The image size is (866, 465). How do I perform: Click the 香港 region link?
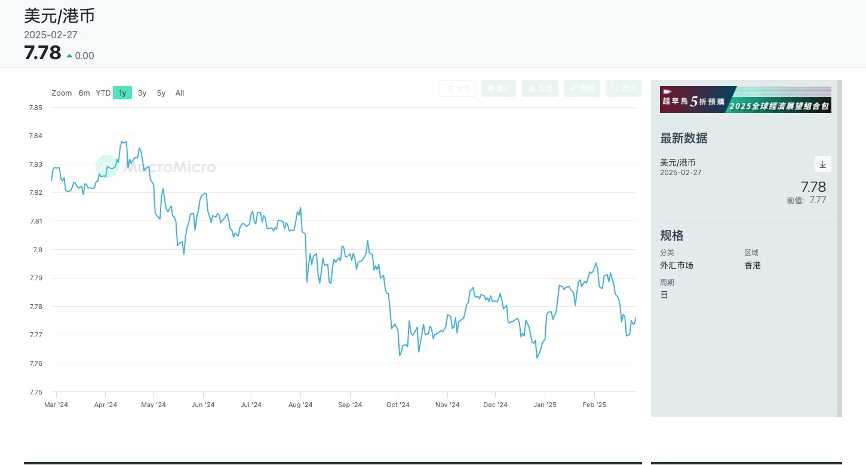[752, 265]
